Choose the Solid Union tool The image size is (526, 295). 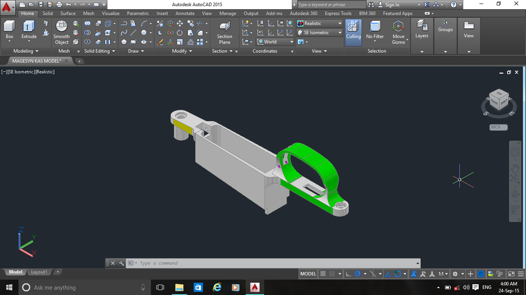coord(87,24)
